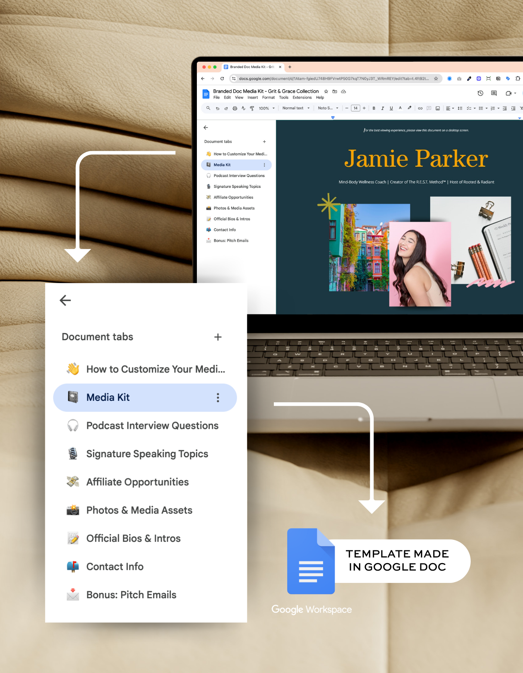Open the Noto S... font dropdown
This screenshot has height=673, width=523.
pyautogui.click(x=328, y=108)
